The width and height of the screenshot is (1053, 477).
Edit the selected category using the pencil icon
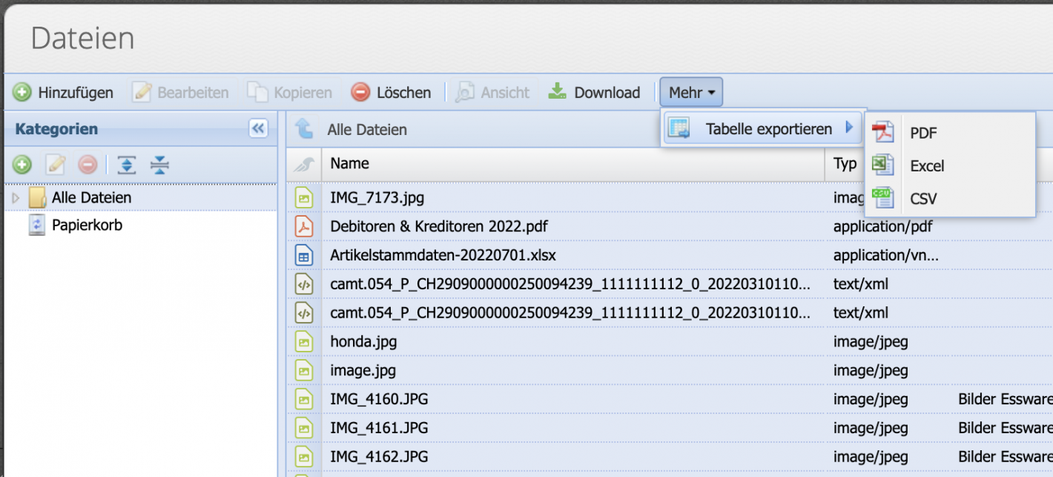pyautogui.click(x=54, y=165)
